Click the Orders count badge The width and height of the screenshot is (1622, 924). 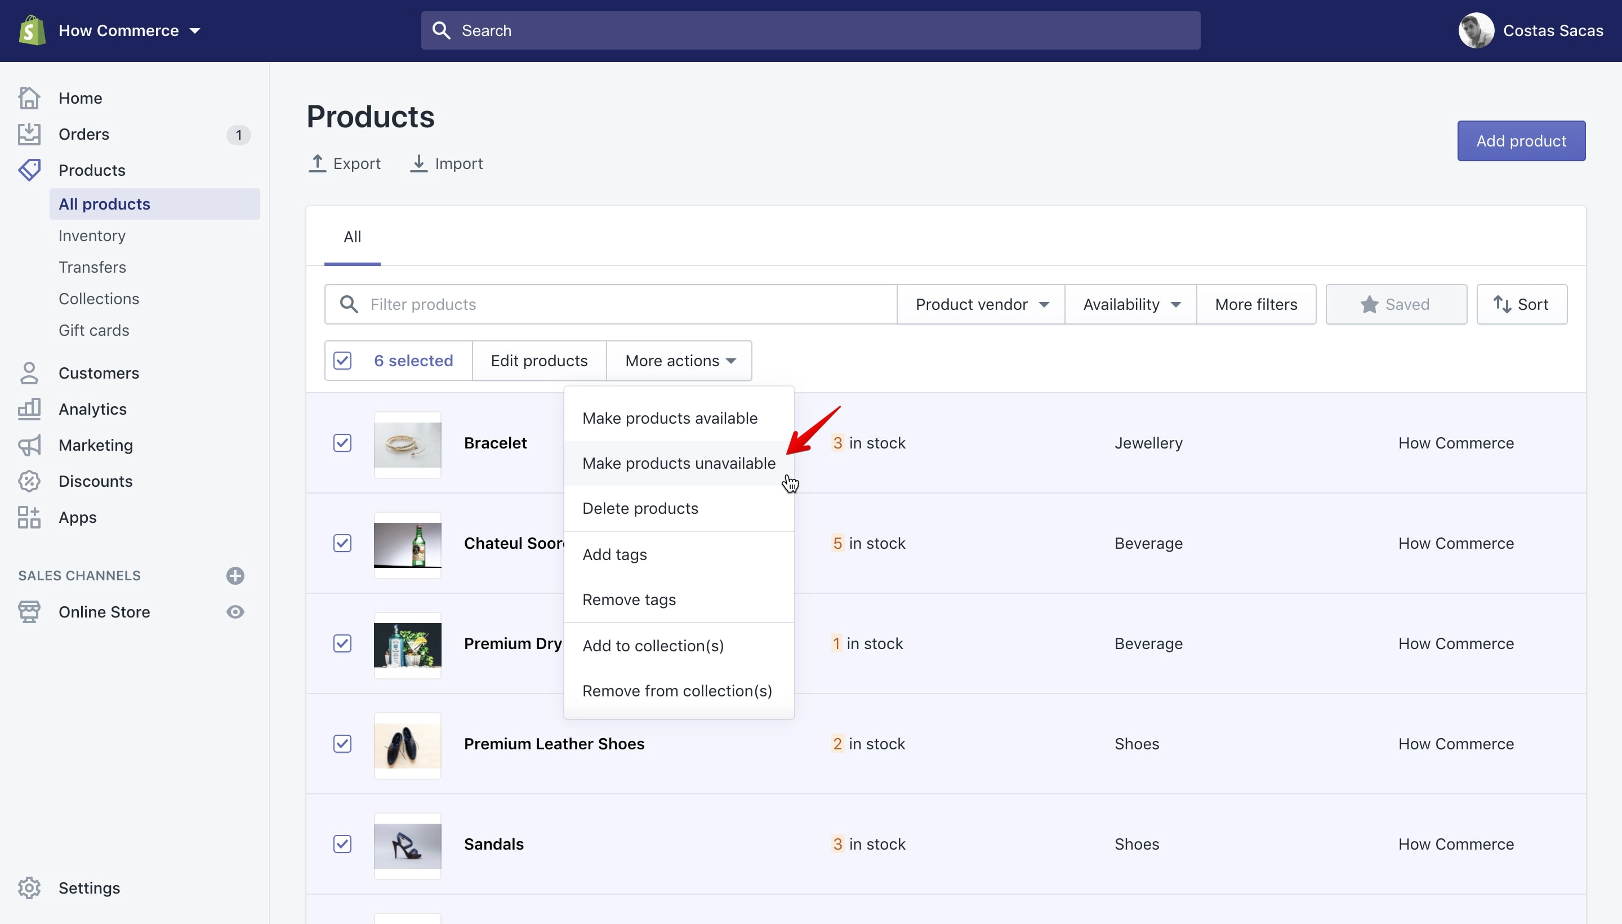coord(238,135)
